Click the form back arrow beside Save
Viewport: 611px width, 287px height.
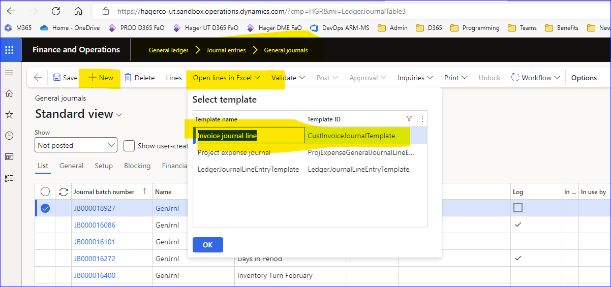(x=38, y=78)
